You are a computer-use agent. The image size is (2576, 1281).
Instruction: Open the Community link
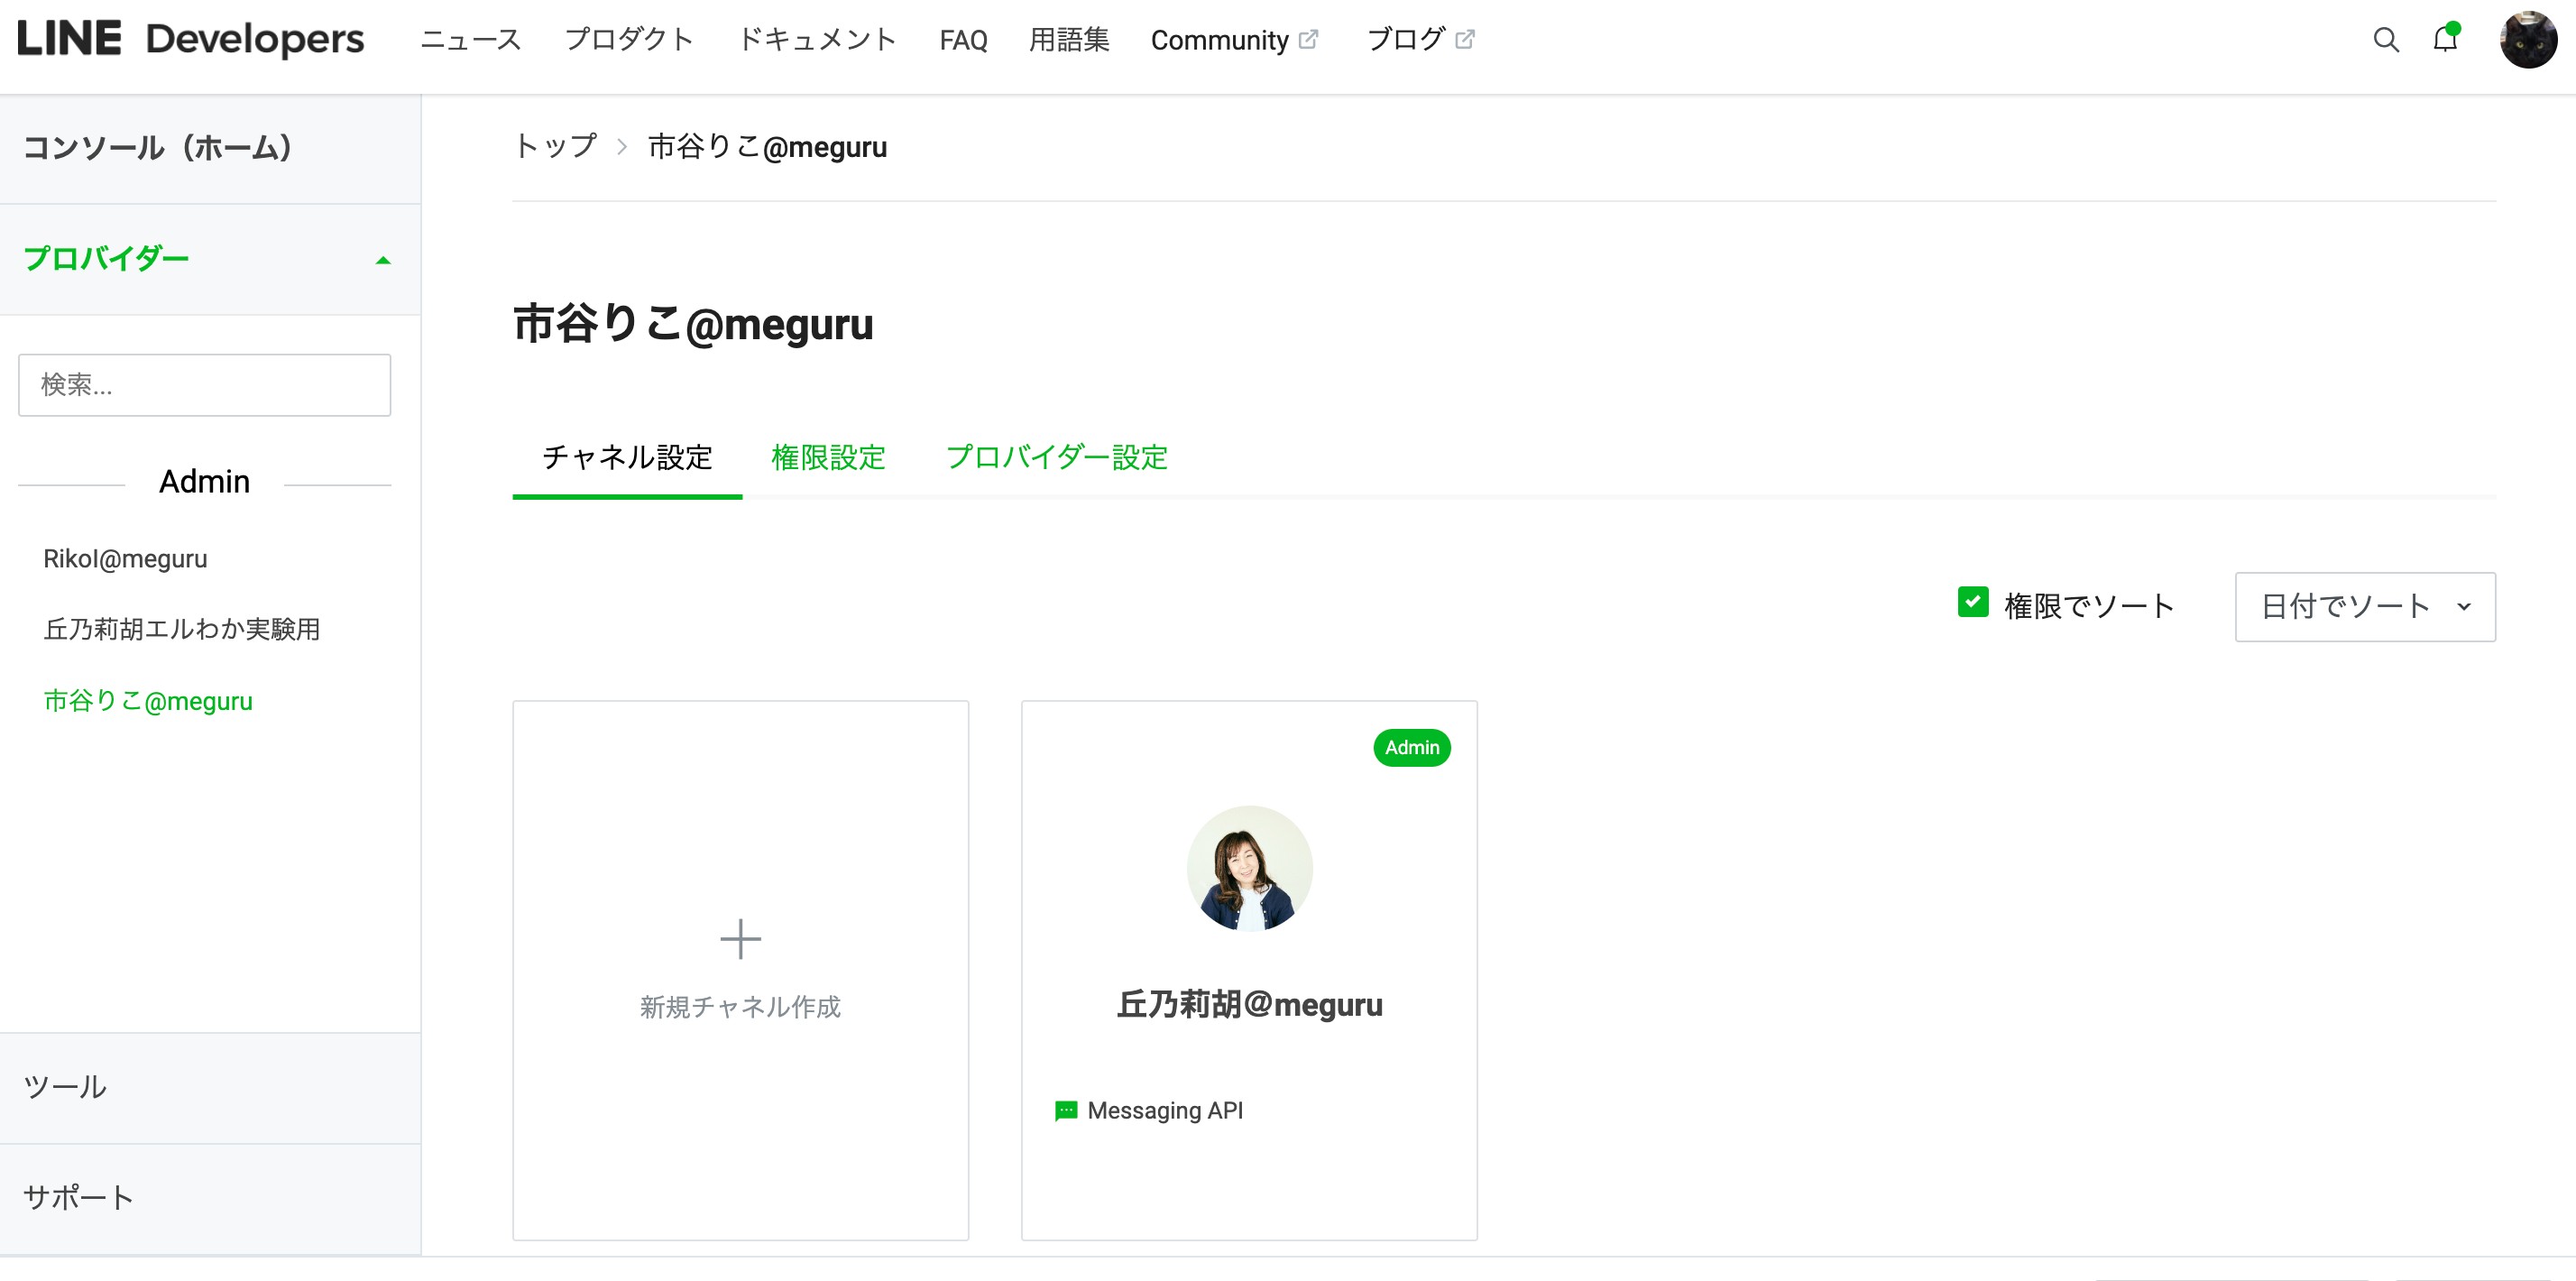pyautogui.click(x=1219, y=40)
